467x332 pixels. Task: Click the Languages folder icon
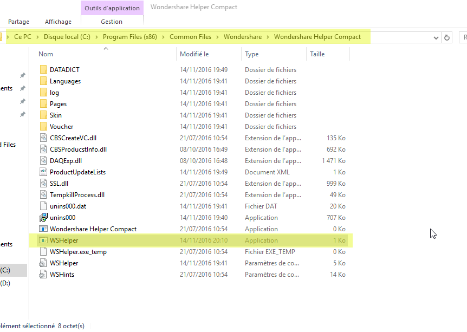tap(43, 81)
